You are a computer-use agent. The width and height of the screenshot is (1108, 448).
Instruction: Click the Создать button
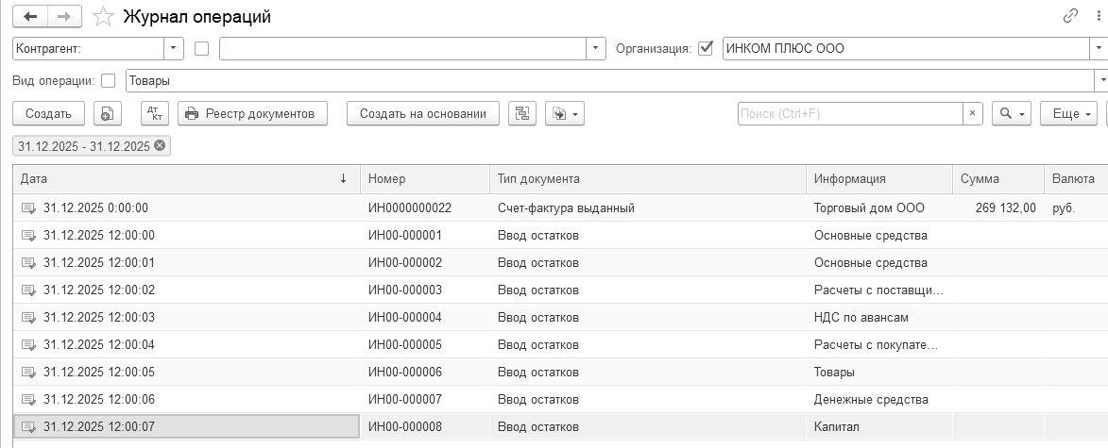[x=48, y=114]
